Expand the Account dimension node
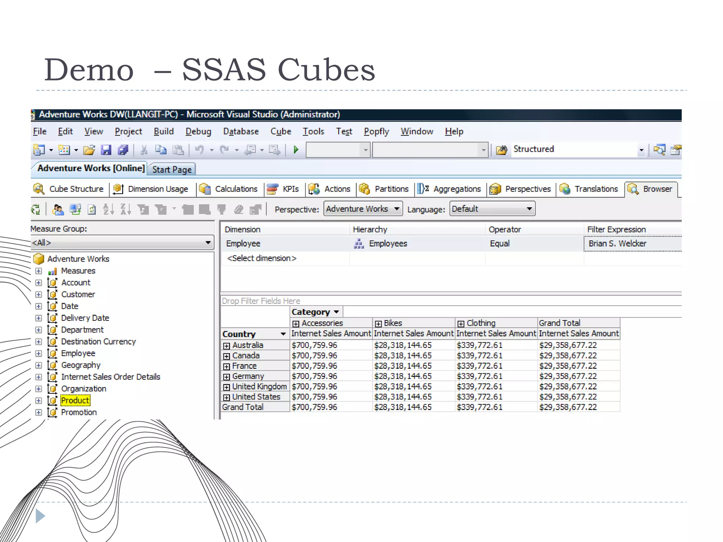 click(38, 283)
